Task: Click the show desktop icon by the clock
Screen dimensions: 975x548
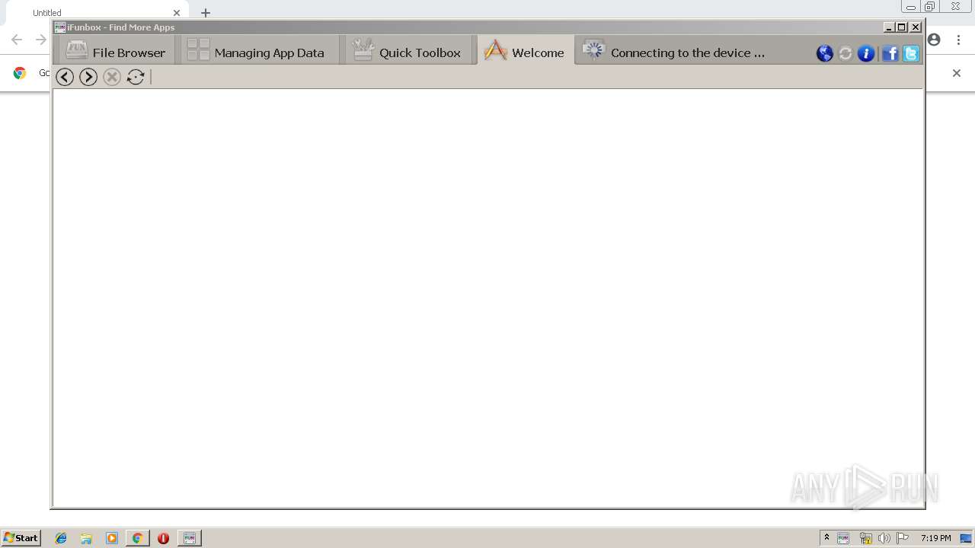Action: (966, 538)
